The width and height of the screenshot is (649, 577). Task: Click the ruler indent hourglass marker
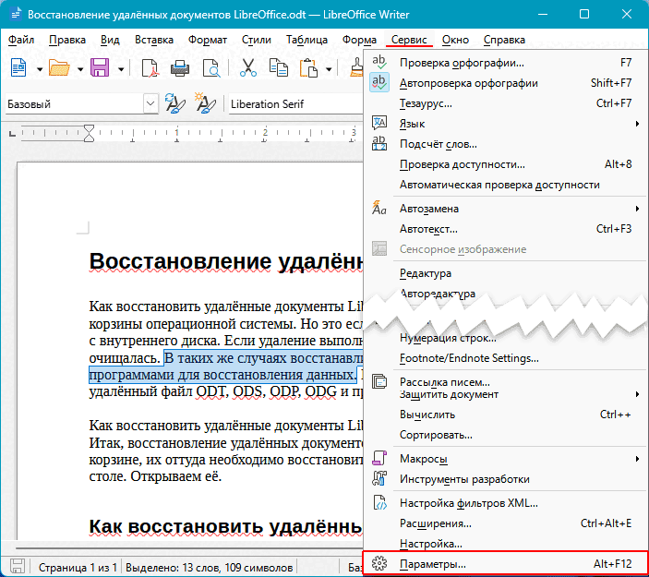[x=89, y=133]
